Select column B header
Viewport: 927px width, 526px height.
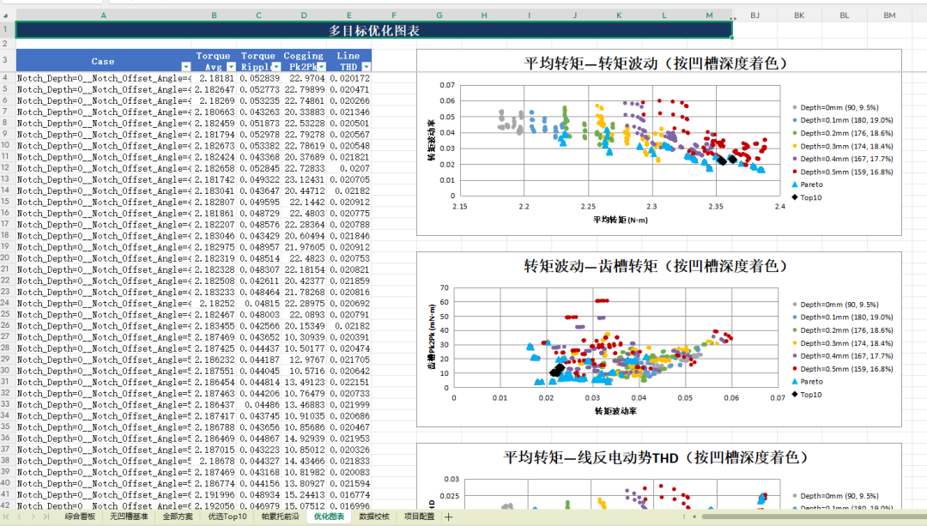214,15
